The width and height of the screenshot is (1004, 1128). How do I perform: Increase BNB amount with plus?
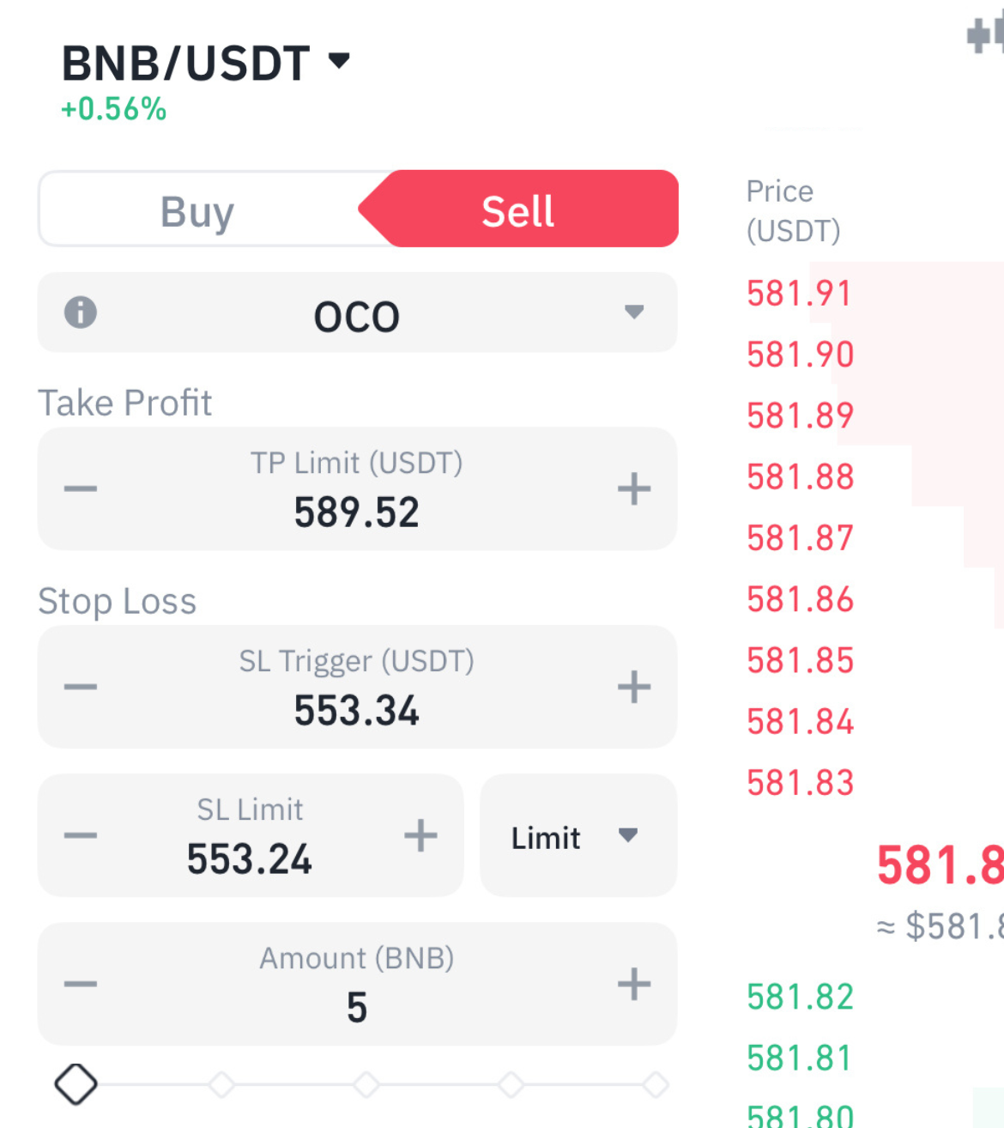pyautogui.click(x=634, y=985)
